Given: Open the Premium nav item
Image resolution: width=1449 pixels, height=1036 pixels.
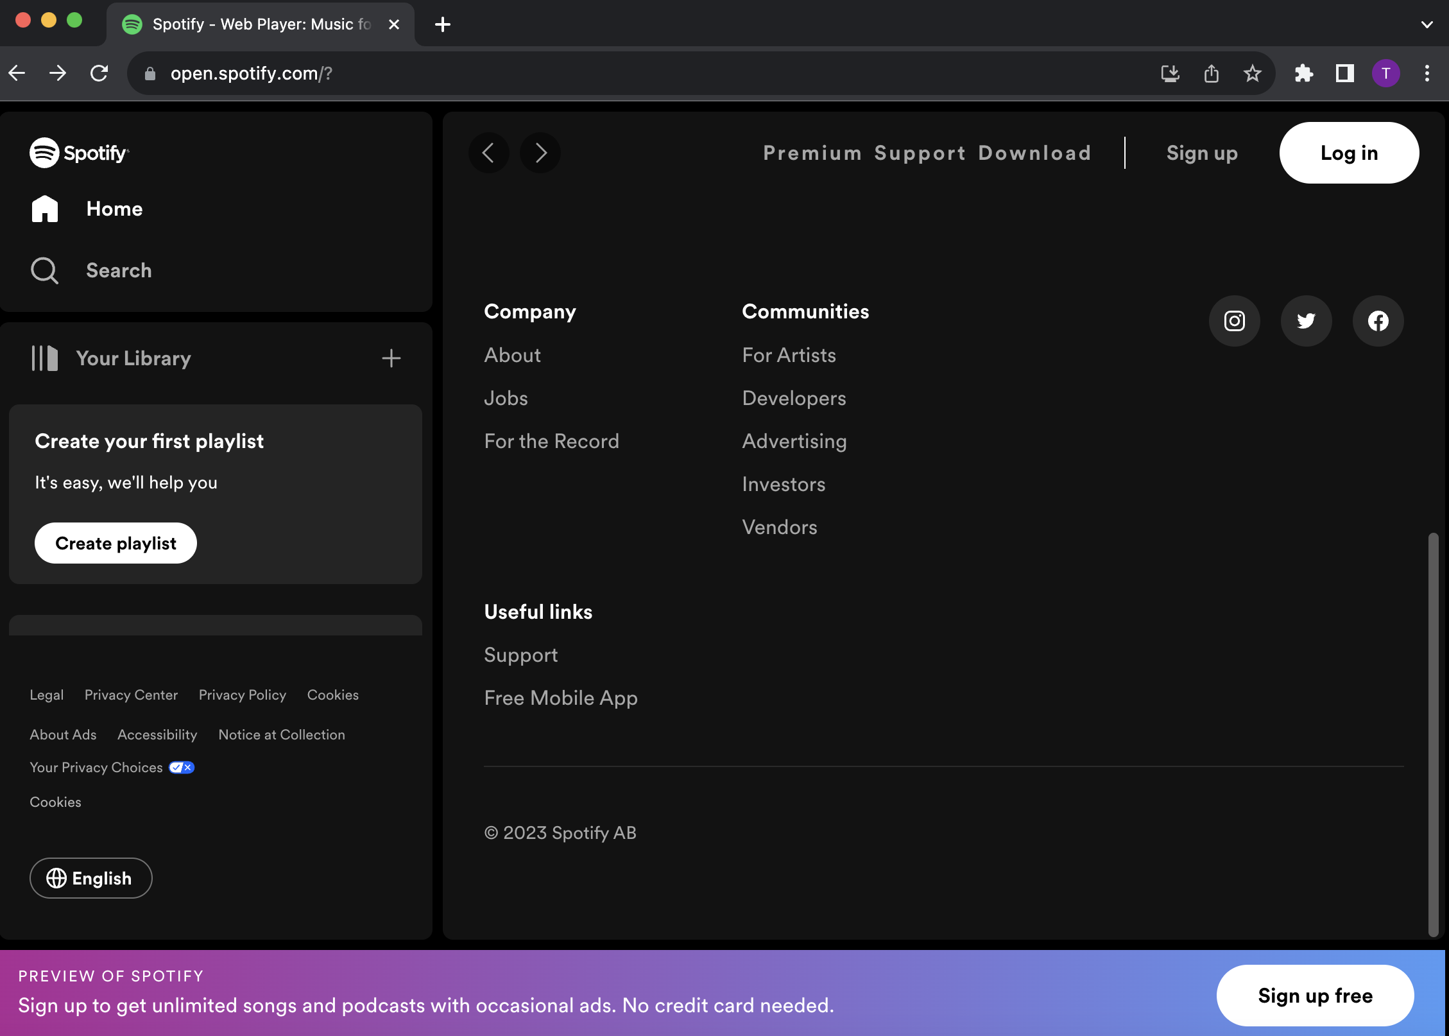Looking at the screenshot, I should tap(812, 153).
